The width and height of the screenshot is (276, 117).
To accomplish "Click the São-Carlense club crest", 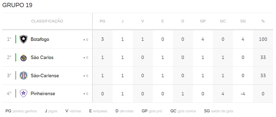I will point(24,76).
